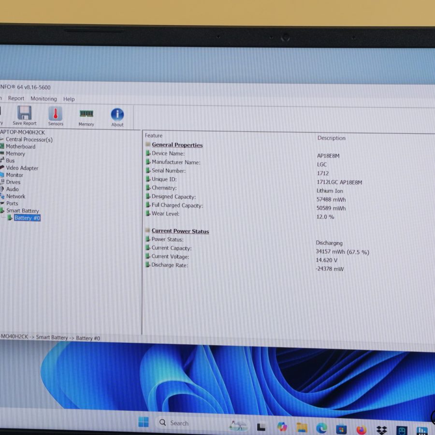The image size is (435, 435).
Task: Click the Current Voltage label
Action: point(170,257)
